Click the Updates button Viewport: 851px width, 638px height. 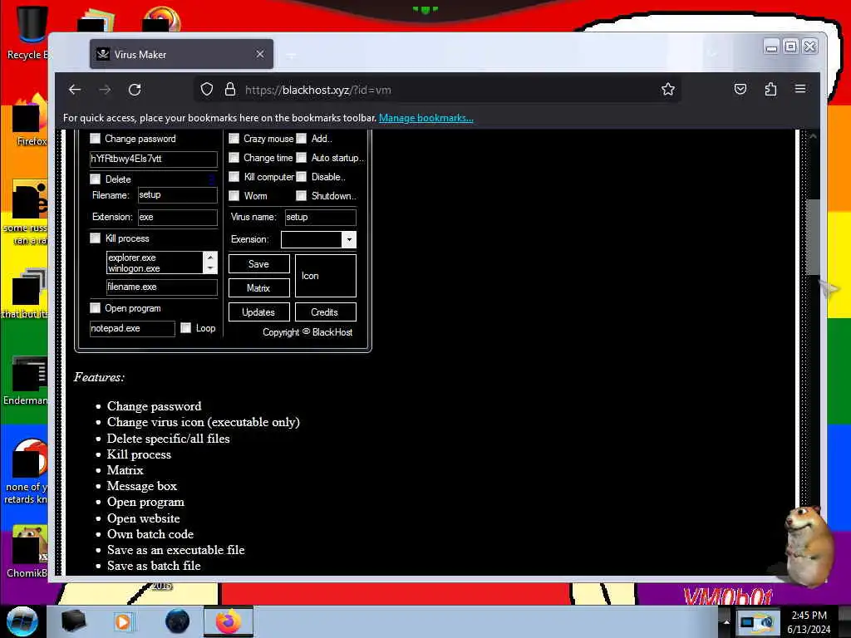click(x=259, y=312)
